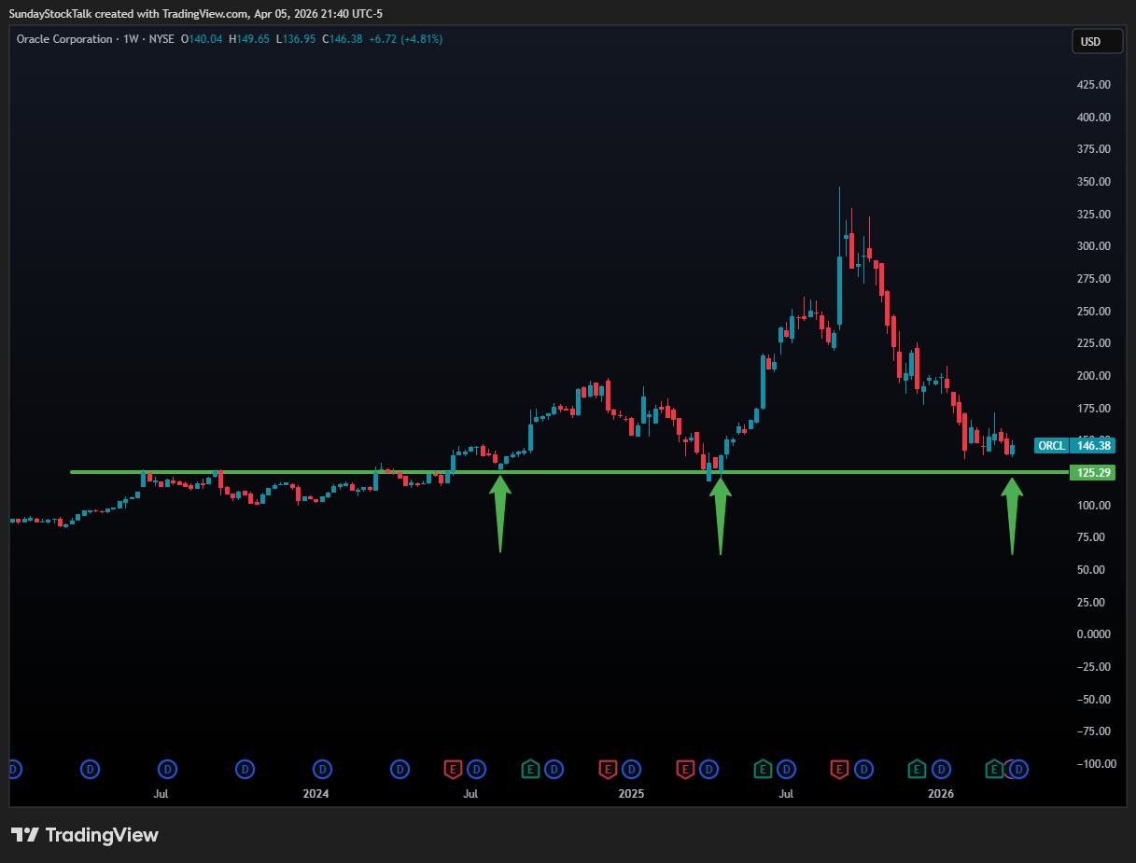The image size is (1136, 863).
Task: Click the dividend marker right of the first green earnings marker
Action: coord(554,770)
